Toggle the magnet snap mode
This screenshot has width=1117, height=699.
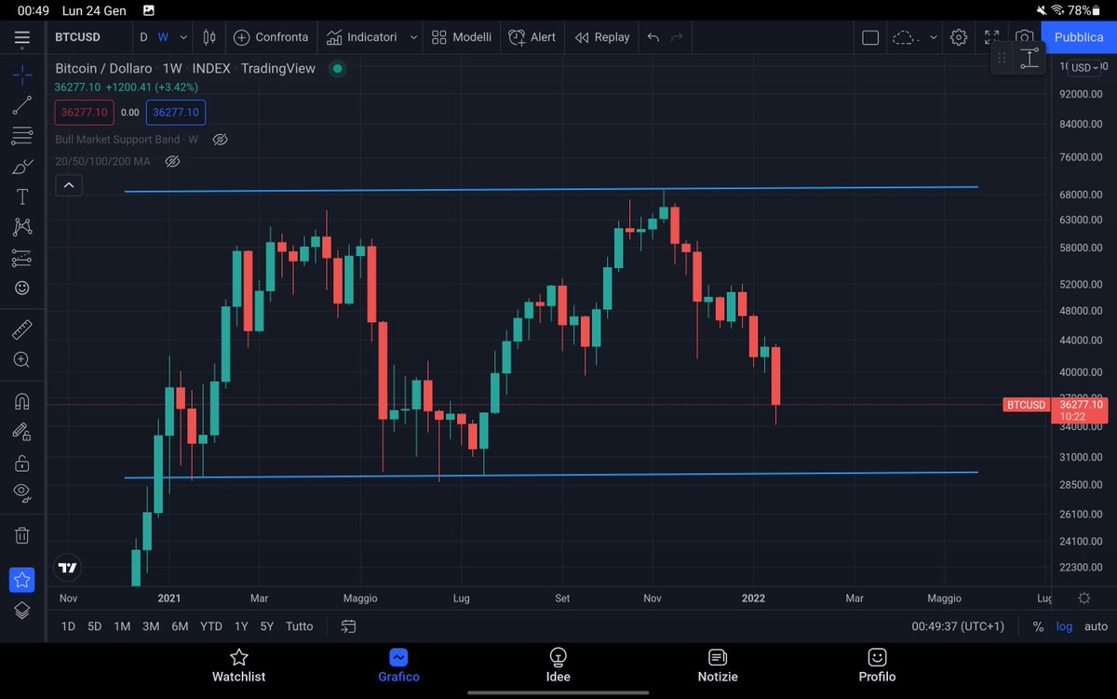click(x=22, y=401)
